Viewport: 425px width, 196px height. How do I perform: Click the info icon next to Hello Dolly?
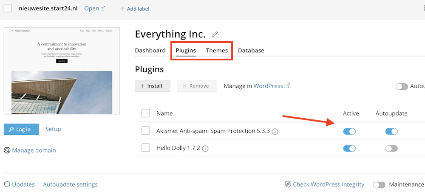(x=206, y=148)
